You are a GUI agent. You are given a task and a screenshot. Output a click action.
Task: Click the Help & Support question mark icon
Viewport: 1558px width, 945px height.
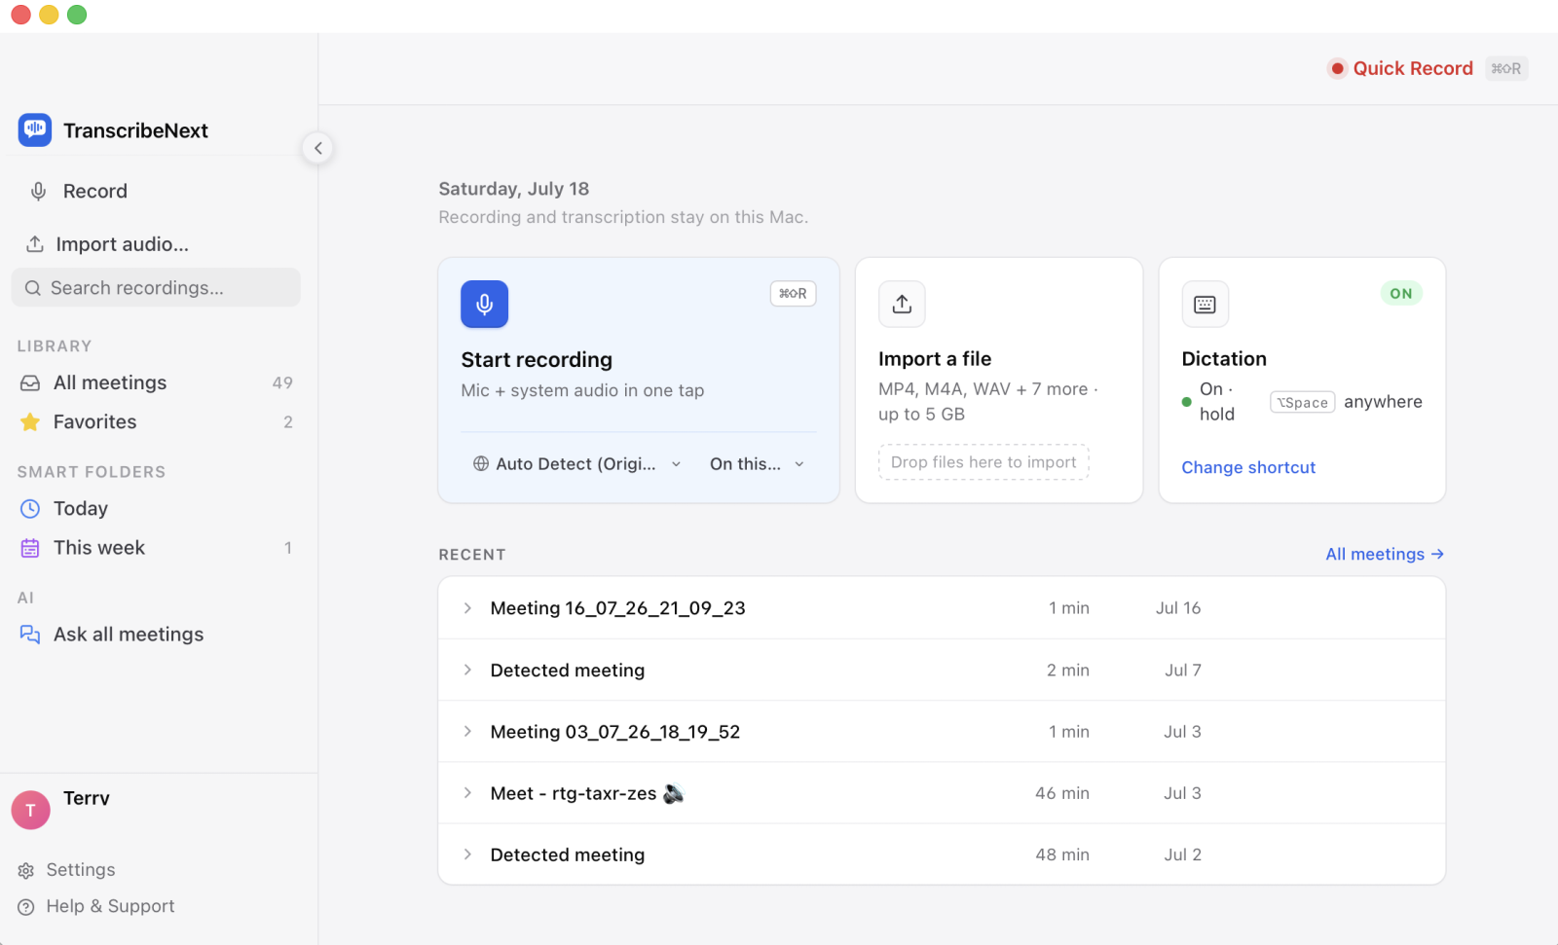tap(26, 907)
